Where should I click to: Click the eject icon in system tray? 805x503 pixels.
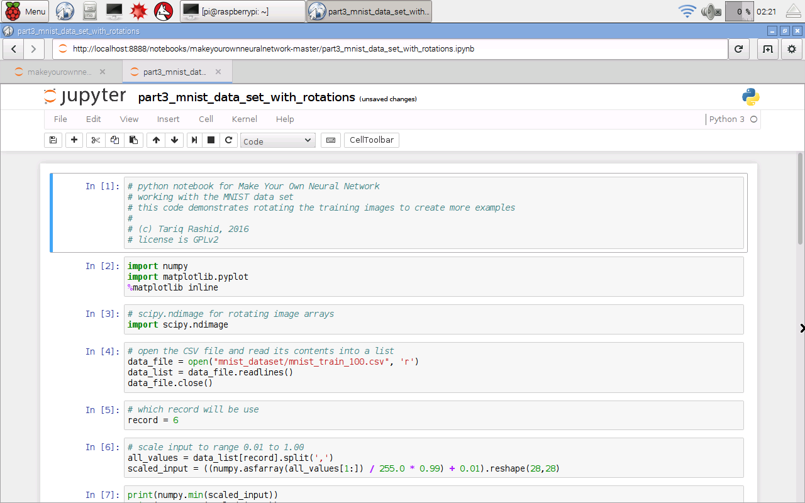tap(794, 11)
